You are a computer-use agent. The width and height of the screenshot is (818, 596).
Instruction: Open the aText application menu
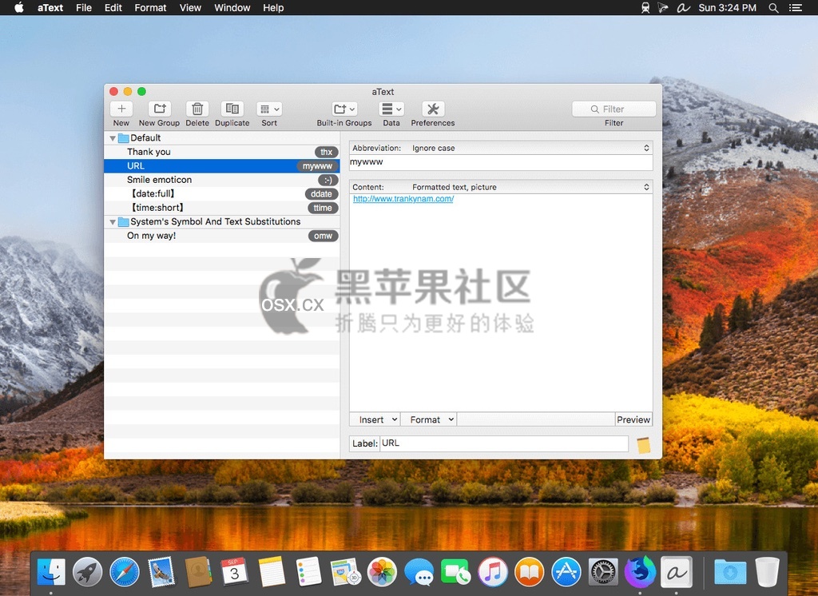pos(50,8)
